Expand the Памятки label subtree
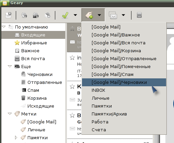 16,137
